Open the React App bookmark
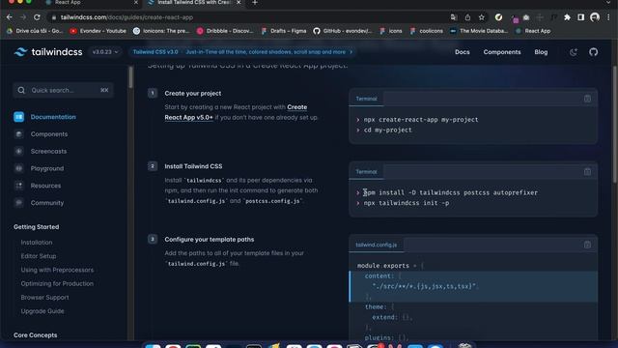The width and height of the screenshot is (618, 348). [x=533, y=31]
